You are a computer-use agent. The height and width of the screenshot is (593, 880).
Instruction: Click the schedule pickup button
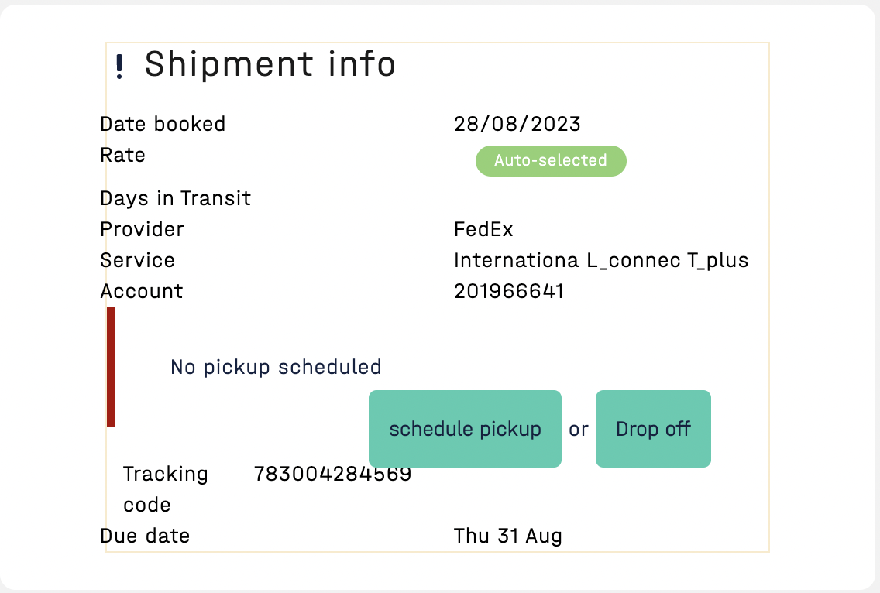click(465, 429)
